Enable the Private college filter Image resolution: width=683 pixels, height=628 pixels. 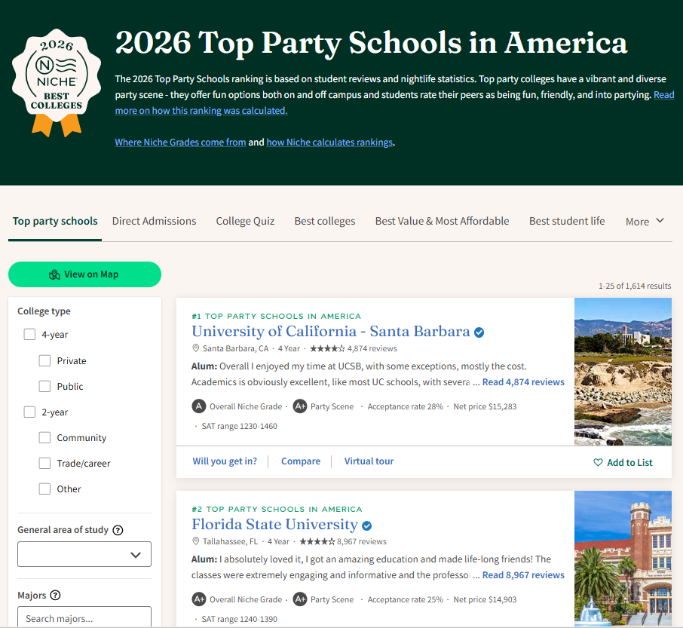coord(45,361)
